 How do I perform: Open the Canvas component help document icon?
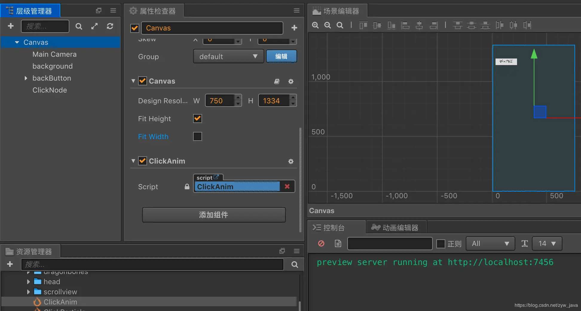pos(277,81)
